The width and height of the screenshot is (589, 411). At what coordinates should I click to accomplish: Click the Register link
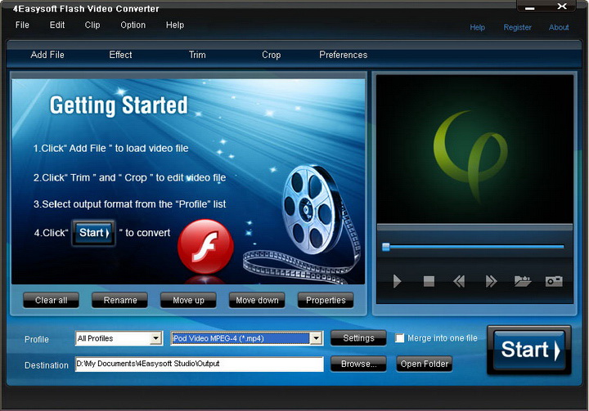point(517,28)
